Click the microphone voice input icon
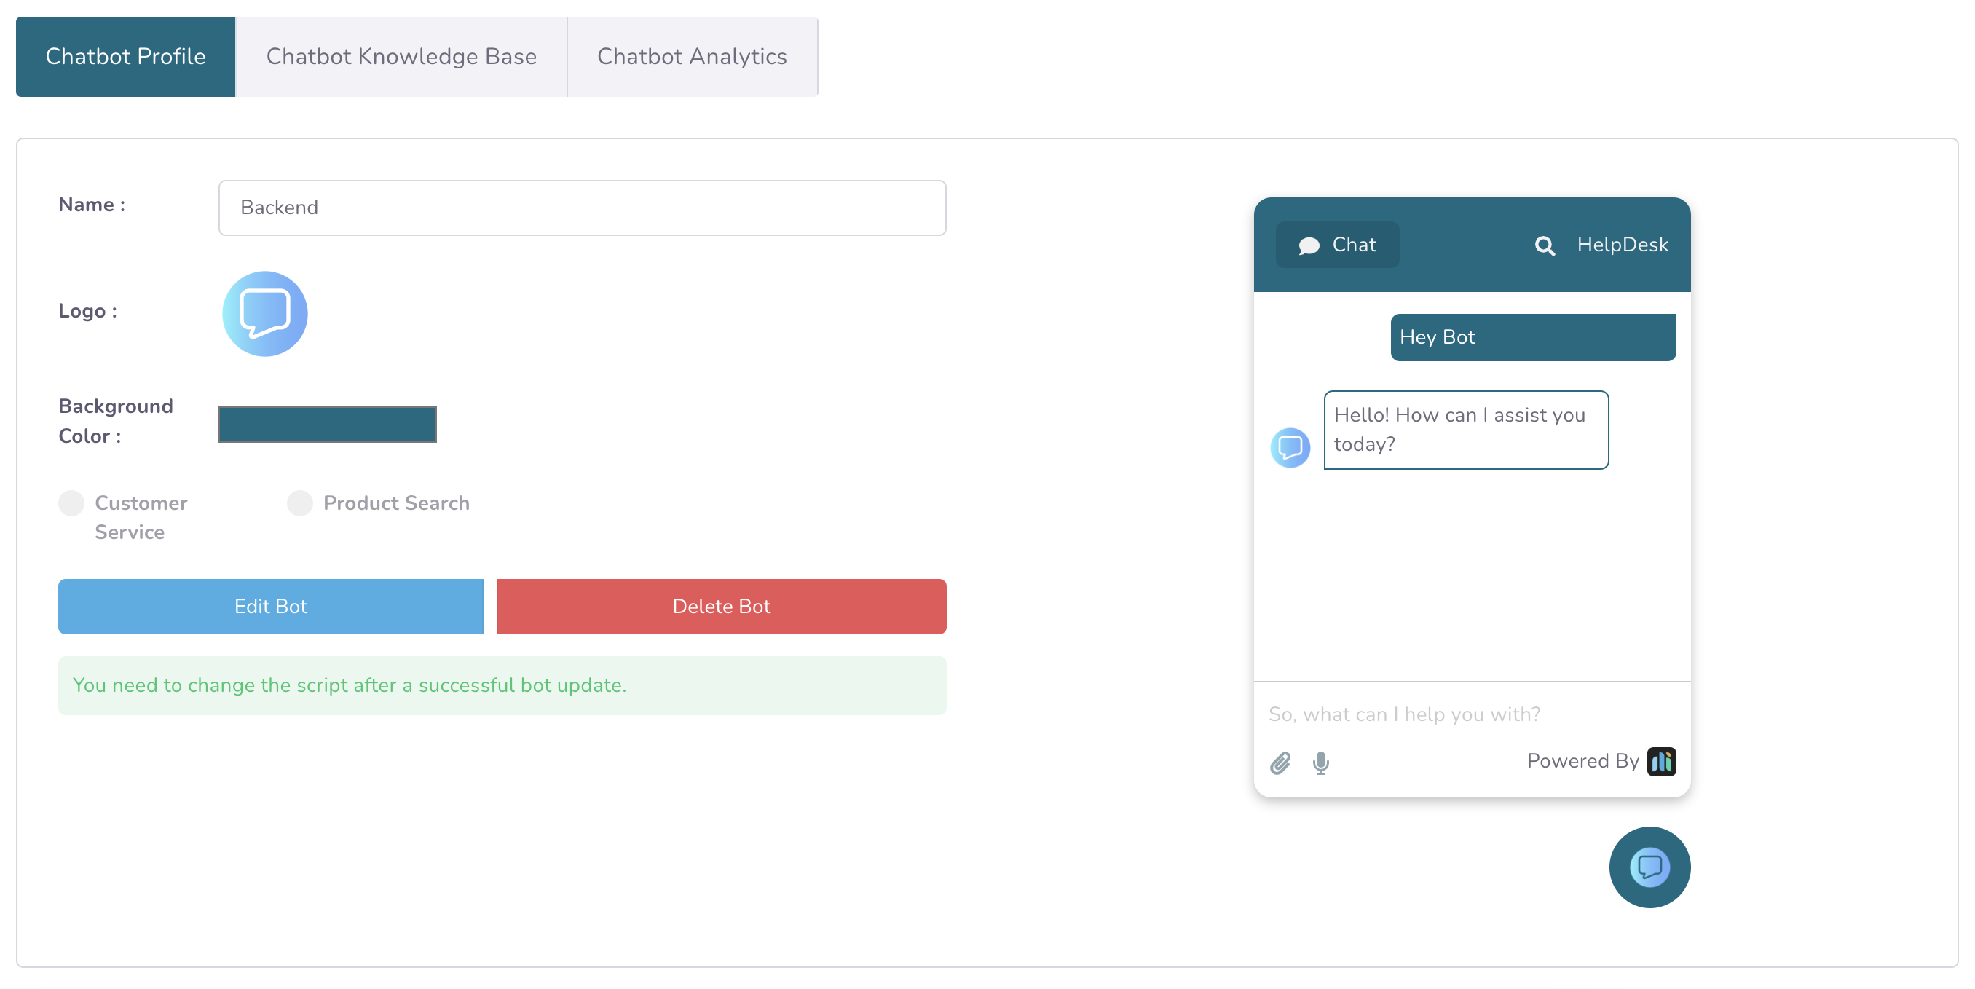The image size is (1975, 989). 1320,763
